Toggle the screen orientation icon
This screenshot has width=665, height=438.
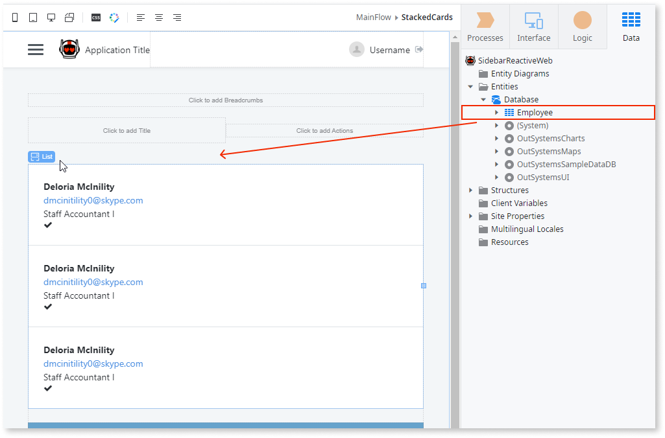pyautogui.click(x=69, y=17)
